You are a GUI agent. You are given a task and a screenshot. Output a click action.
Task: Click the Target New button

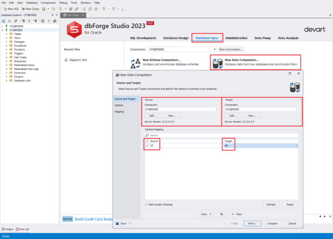click(252, 116)
